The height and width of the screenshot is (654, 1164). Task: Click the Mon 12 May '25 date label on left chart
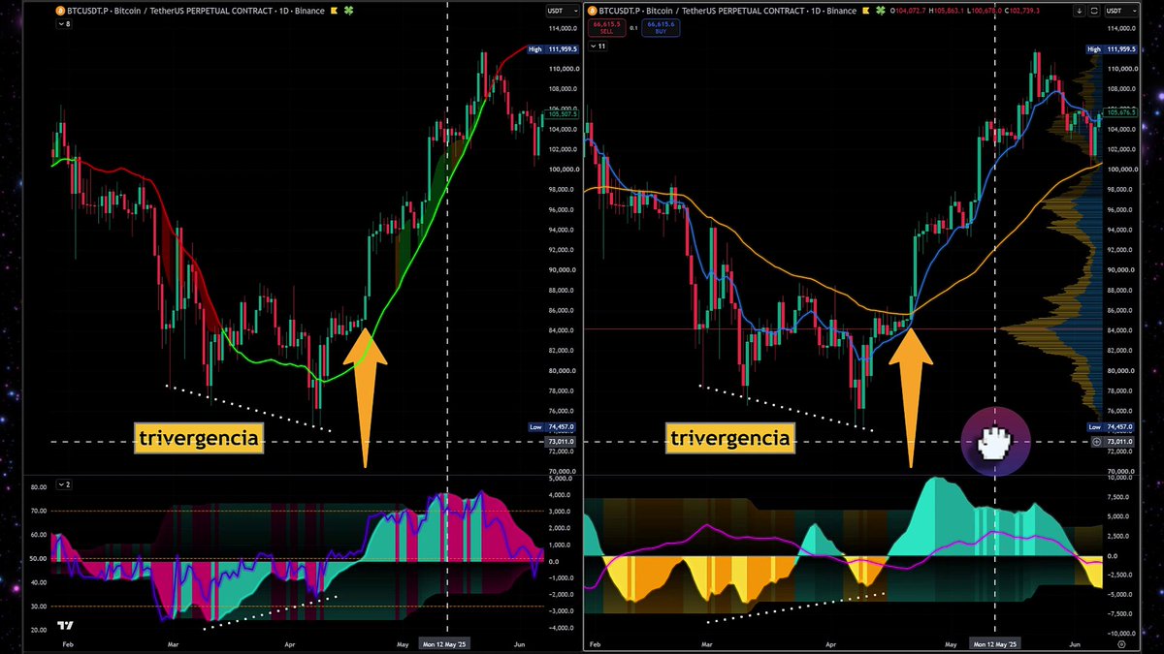pyautogui.click(x=445, y=643)
